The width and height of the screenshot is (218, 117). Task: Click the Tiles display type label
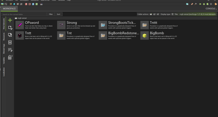pos(176,14)
